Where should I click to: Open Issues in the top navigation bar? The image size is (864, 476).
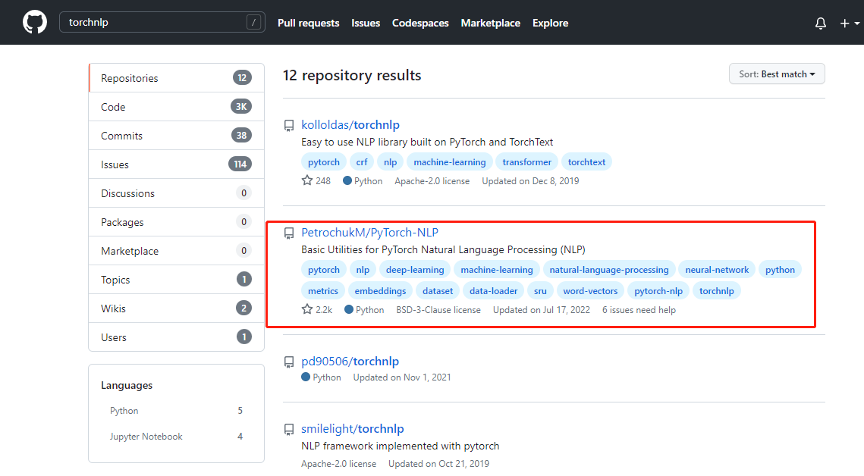pyautogui.click(x=366, y=23)
